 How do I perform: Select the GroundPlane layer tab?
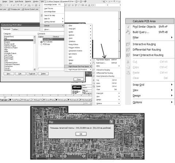tap(49, 100)
